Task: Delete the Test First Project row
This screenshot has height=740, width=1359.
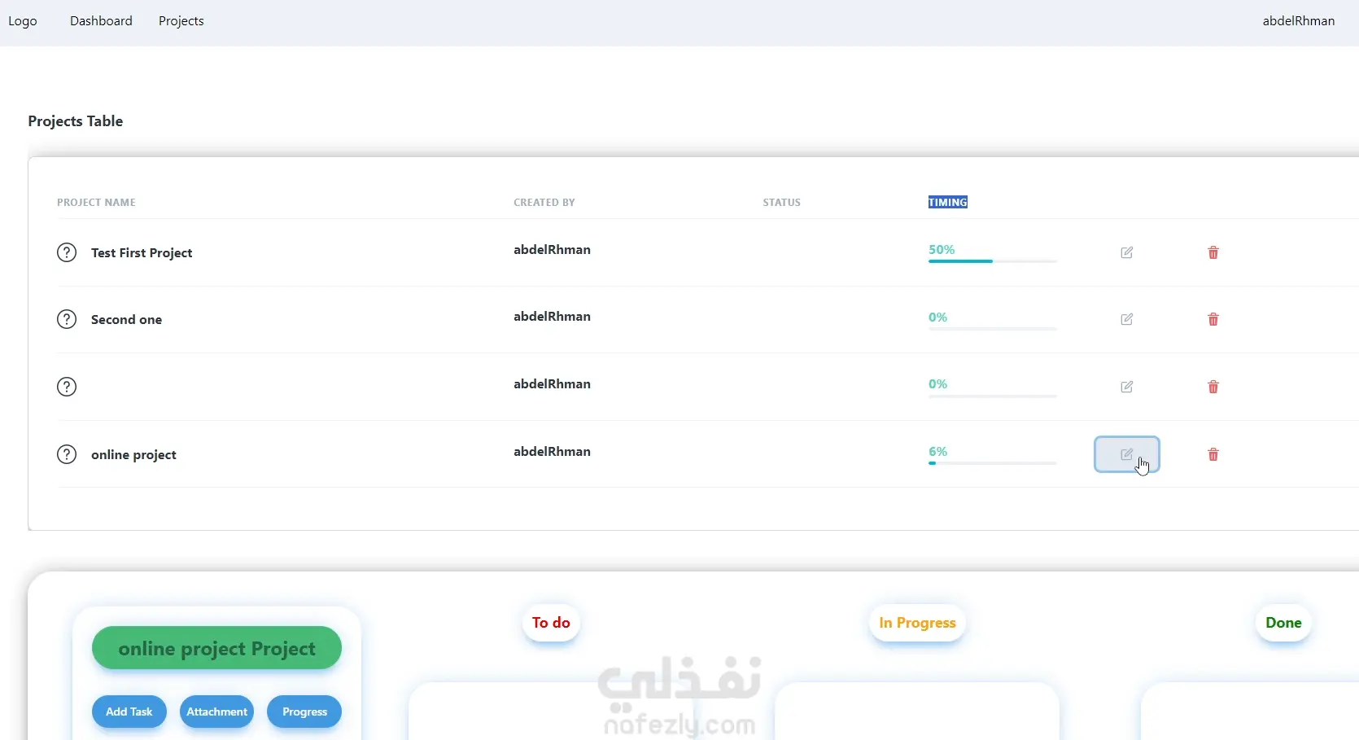Action: pyautogui.click(x=1213, y=252)
